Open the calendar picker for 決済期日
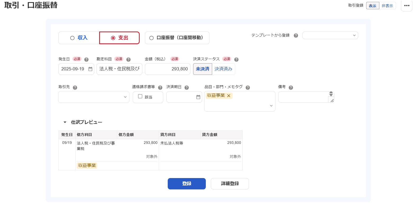The height and width of the screenshot is (209, 414). tap(198, 97)
